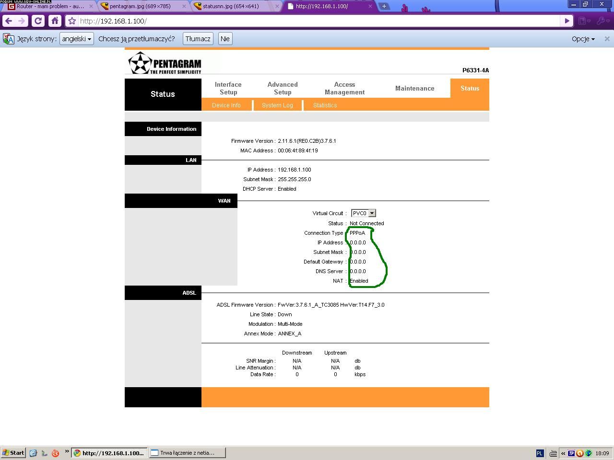
Task: Open the page language dropdown 'angielski'
Action: click(76, 39)
